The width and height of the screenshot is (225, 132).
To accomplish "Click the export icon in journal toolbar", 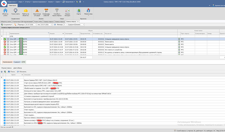I will (5, 72).
